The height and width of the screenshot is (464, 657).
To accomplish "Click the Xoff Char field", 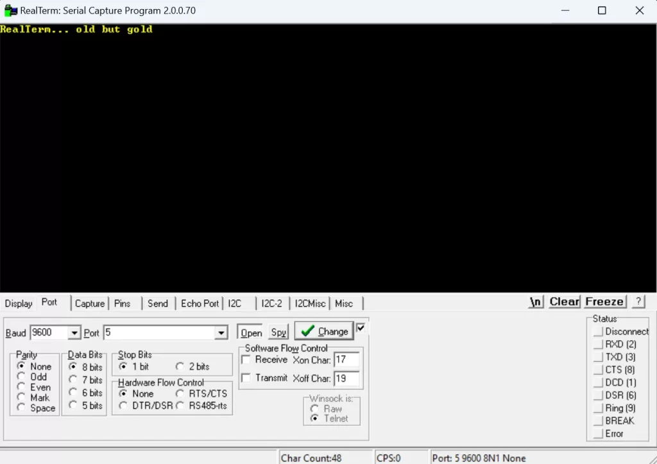I will click(346, 379).
